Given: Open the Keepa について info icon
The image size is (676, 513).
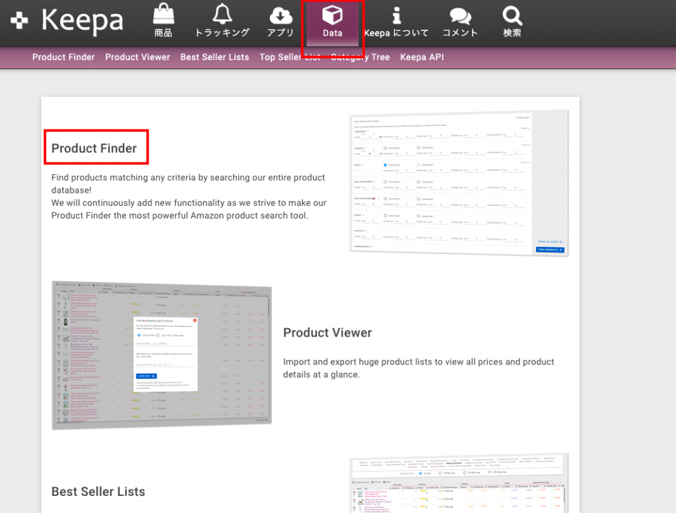Looking at the screenshot, I should (396, 15).
